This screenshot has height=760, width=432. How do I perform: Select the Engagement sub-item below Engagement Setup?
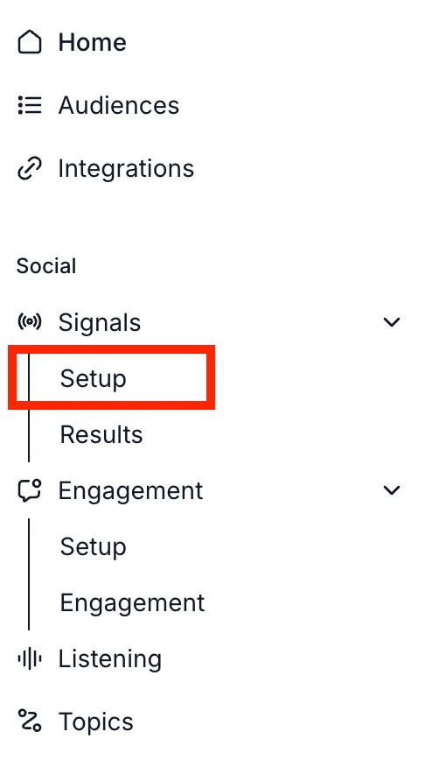pos(132,603)
